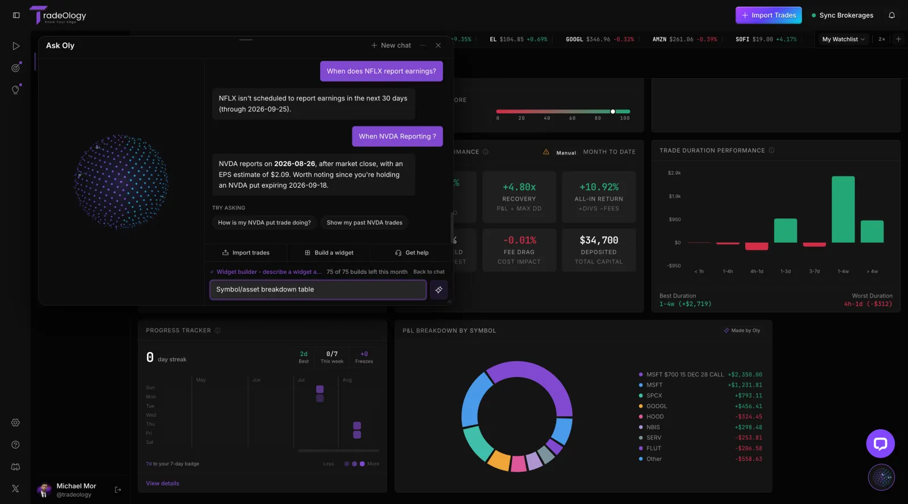Click the All-In Return +10.92% card
Screen dimensions: 908x504
tap(599, 197)
